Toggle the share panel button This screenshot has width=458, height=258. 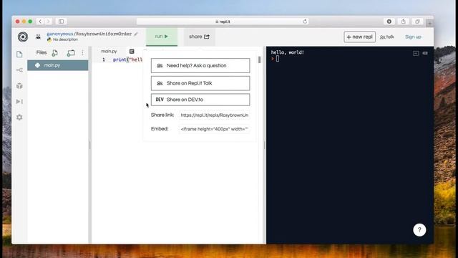pos(199,37)
